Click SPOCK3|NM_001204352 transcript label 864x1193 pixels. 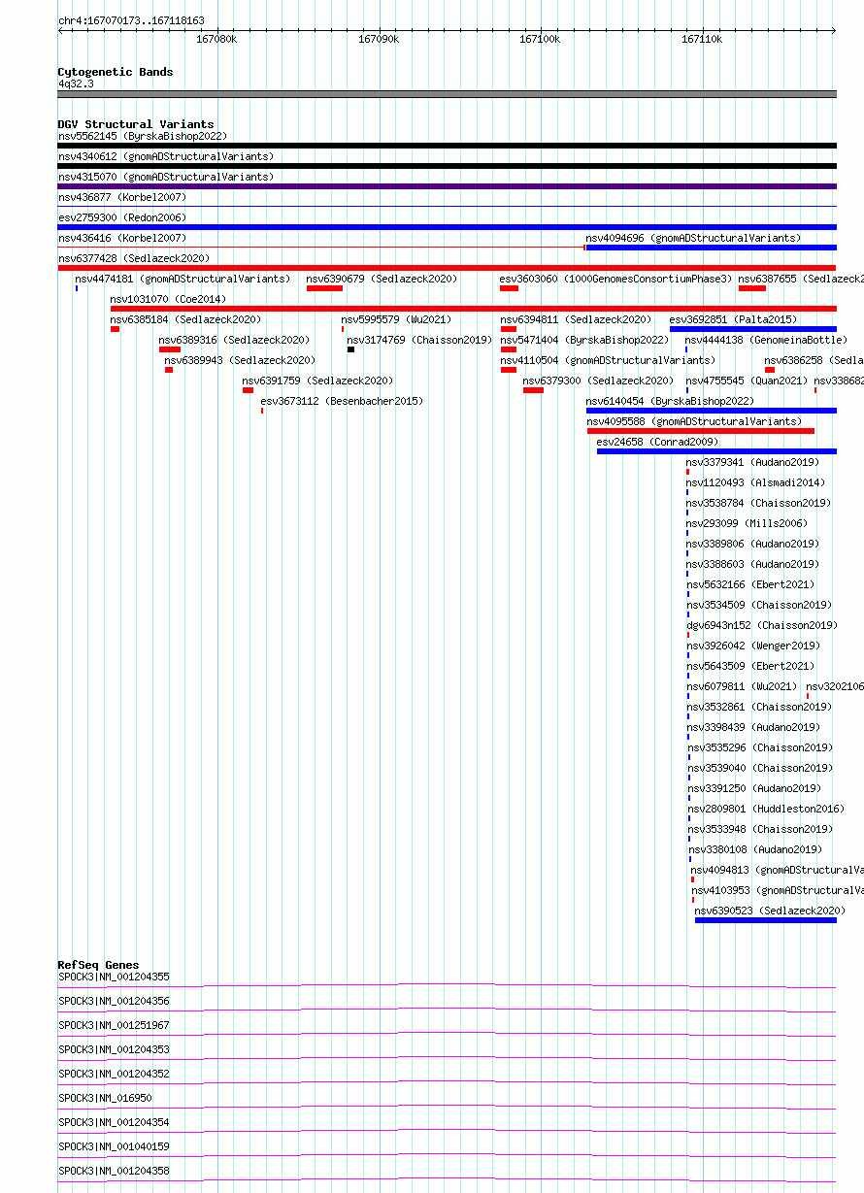pos(114,1074)
